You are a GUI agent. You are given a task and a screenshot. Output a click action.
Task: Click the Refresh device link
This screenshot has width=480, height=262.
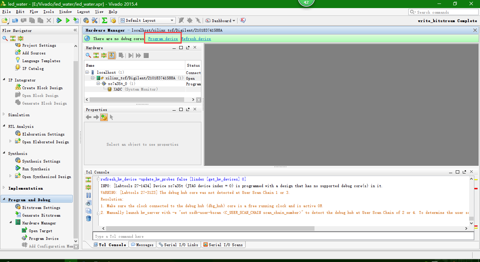(x=196, y=39)
